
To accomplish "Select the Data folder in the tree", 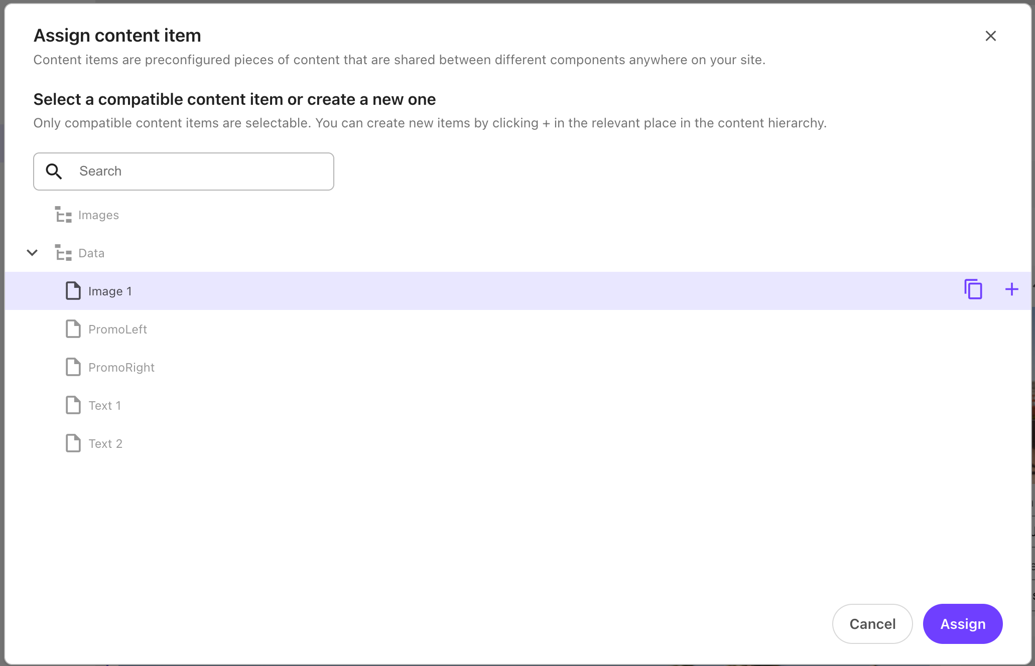I will click(x=91, y=253).
